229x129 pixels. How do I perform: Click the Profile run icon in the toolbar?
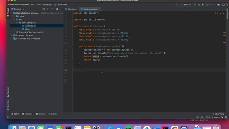[207, 5]
